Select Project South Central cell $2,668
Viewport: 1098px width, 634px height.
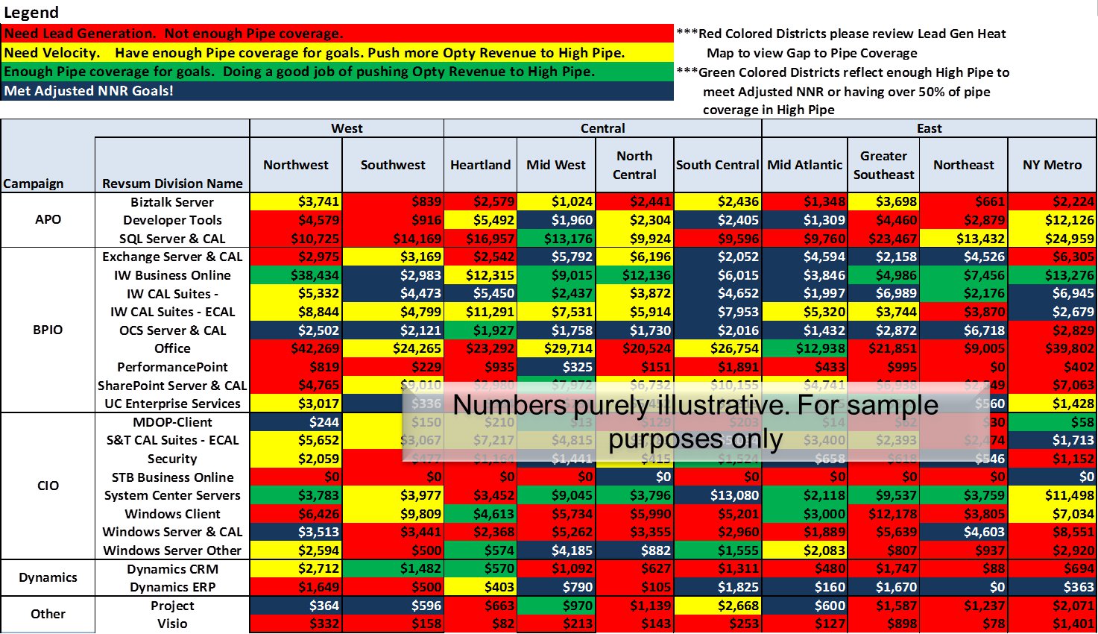coord(718,606)
